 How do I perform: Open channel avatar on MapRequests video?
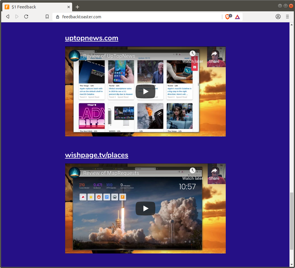click(x=74, y=173)
